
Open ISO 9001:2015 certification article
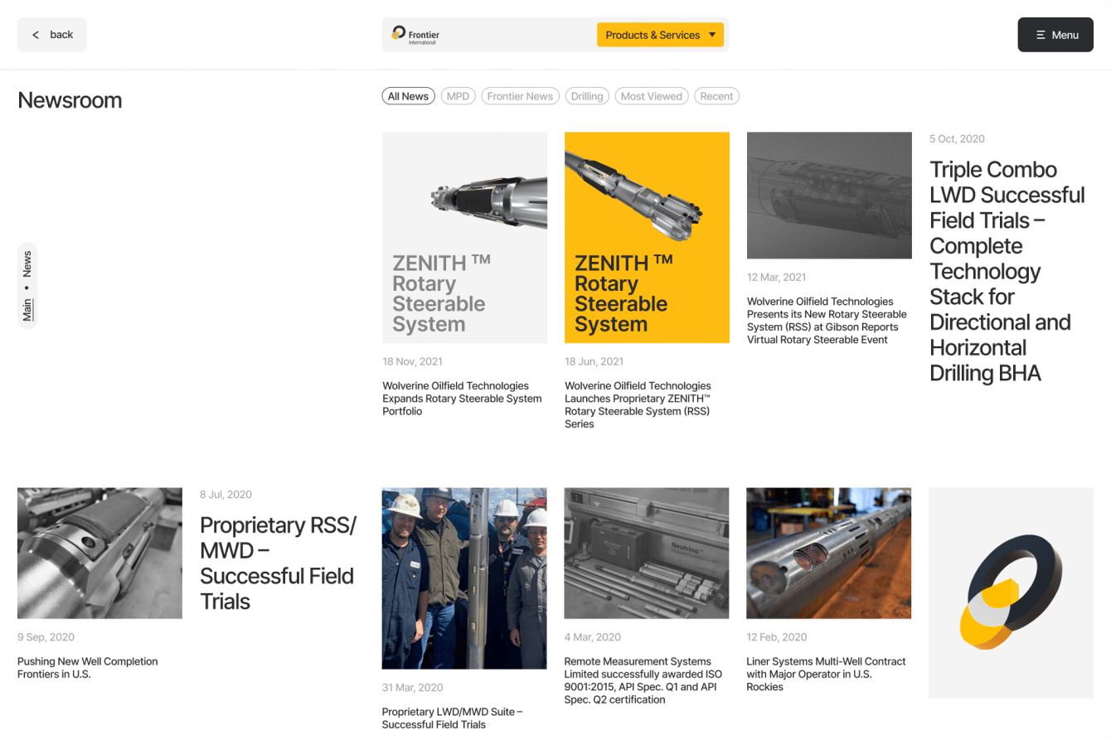643,680
